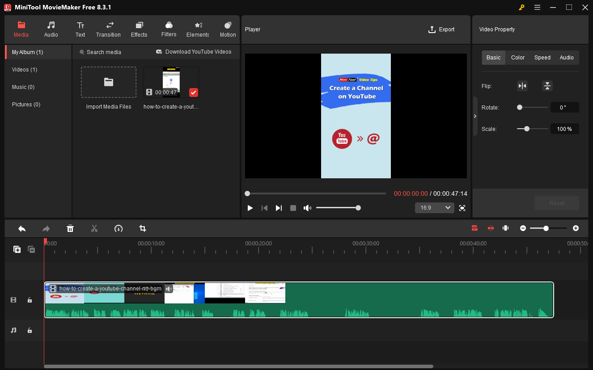Open the speed controller tool
The image size is (593, 370).
(x=119, y=228)
